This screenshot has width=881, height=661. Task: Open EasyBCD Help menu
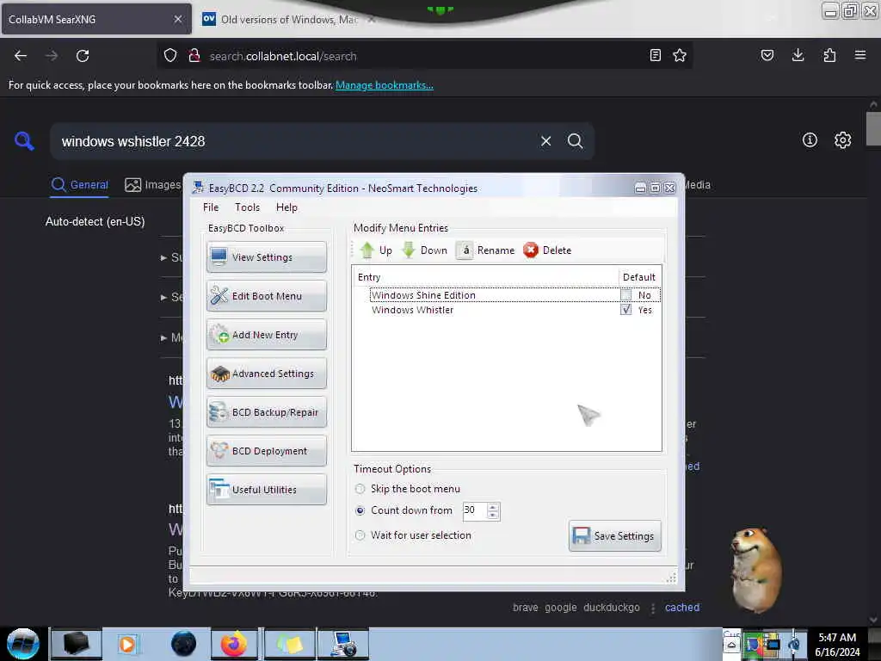pos(286,207)
